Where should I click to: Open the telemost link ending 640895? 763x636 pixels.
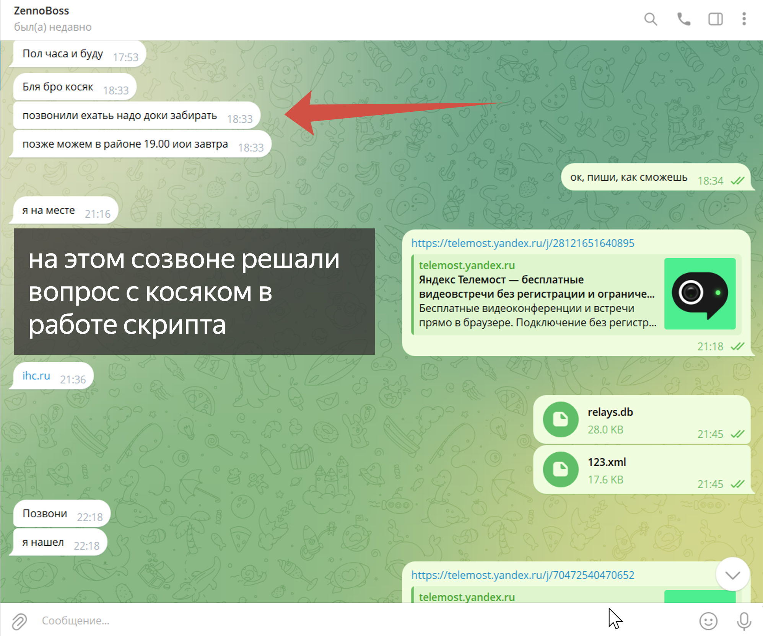pyautogui.click(x=522, y=243)
